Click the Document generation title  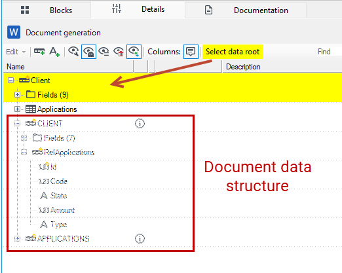click(x=63, y=33)
